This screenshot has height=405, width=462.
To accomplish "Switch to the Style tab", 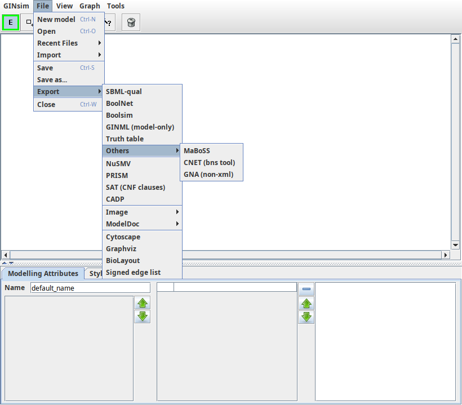I will tap(96, 273).
